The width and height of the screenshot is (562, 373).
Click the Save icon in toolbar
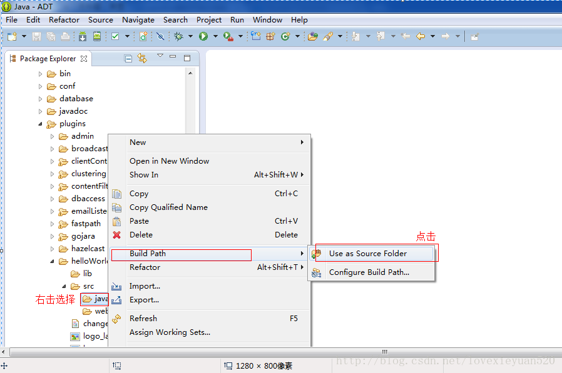[36, 36]
